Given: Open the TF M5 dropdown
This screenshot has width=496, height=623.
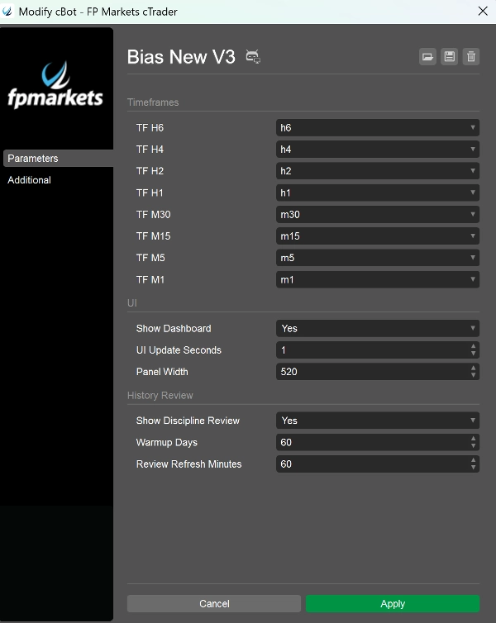Looking at the screenshot, I should click(x=378, y=258).
